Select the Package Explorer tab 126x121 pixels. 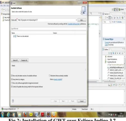point(5,14)
